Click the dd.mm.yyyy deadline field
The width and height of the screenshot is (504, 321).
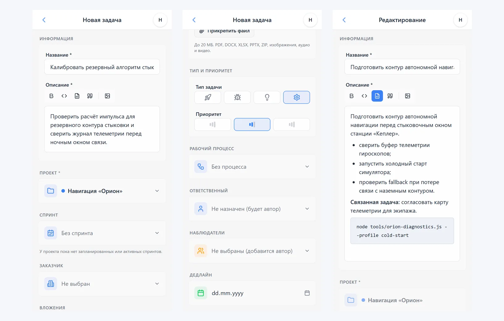tap(252, 293)
